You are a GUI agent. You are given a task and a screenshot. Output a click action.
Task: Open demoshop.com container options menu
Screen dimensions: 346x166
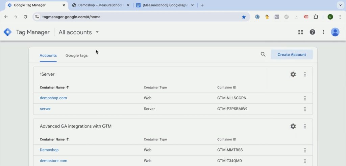click(x=305, y=98)
